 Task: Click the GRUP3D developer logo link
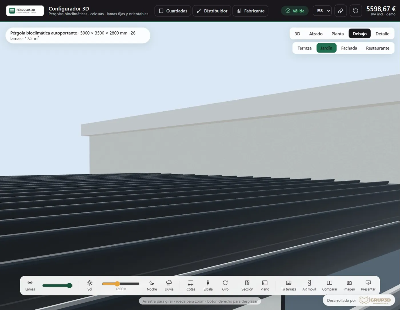(375, 300)
